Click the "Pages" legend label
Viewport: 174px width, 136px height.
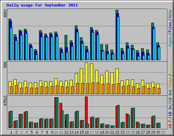(170, 41)
